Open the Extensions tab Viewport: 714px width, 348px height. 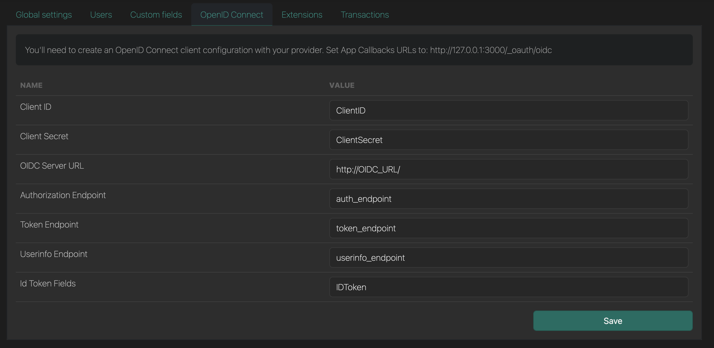tap(301, 14)
